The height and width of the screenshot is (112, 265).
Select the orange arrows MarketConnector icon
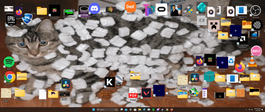coord(105,95)
